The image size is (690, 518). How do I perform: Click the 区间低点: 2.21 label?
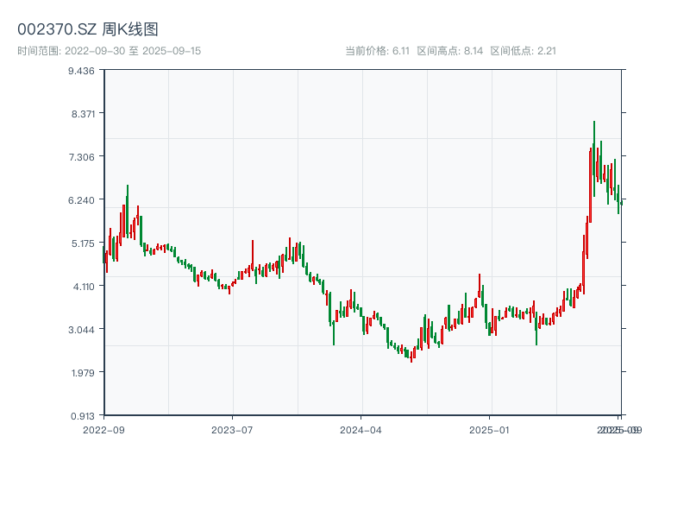[524, 51]
